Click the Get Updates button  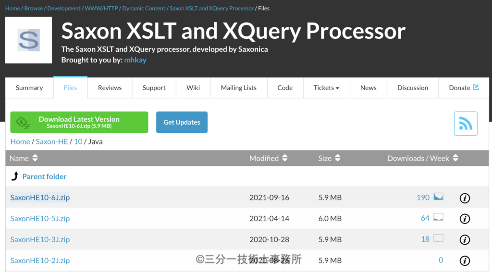(182, 122)
